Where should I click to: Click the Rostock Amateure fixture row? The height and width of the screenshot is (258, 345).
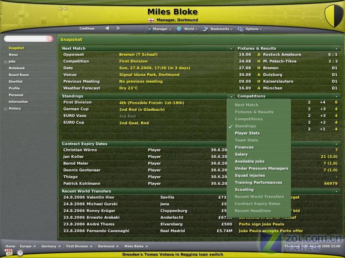pos(288,55)
